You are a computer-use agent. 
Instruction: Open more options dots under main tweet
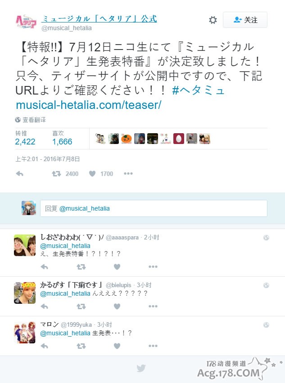[x=128, y=173]
